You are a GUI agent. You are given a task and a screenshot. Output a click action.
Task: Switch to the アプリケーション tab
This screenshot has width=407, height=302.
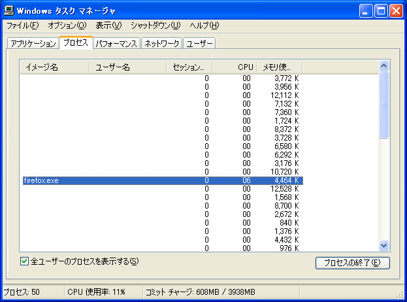pyautogui.click(x=33, y=43)
